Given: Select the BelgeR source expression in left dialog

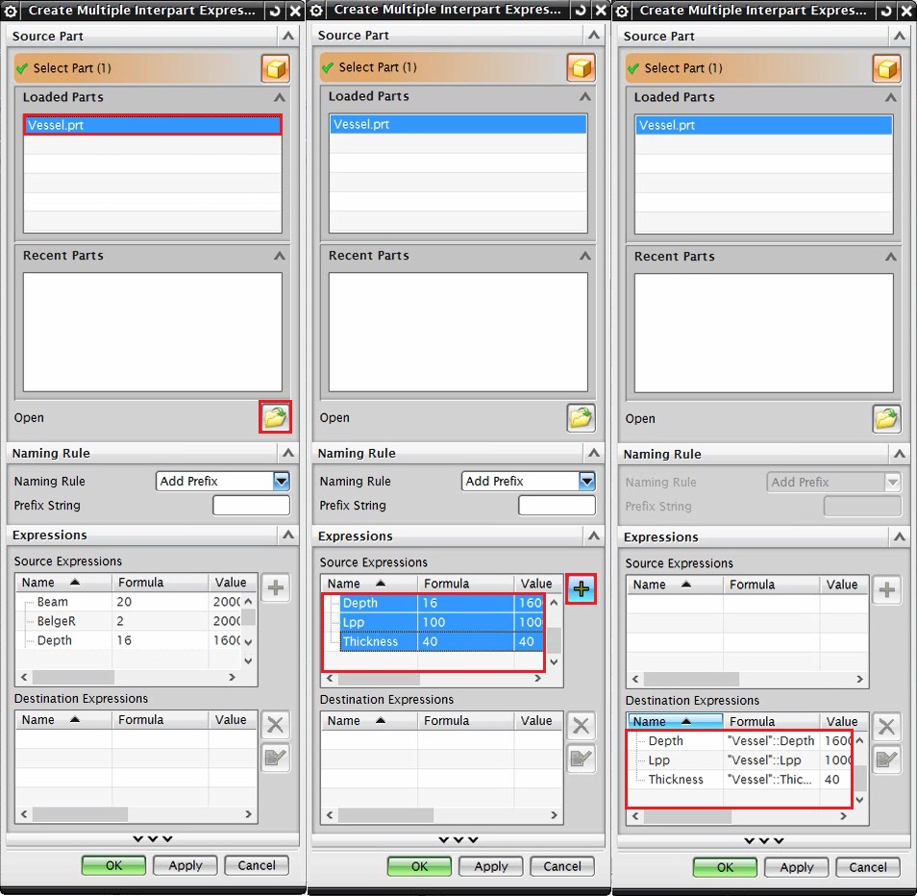Looking at the screenshot, I should click(129, 621).
